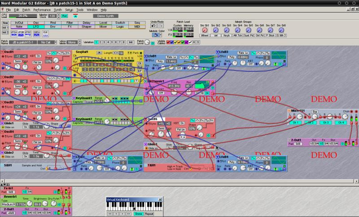Click the Init 2 button

(5, 32)
